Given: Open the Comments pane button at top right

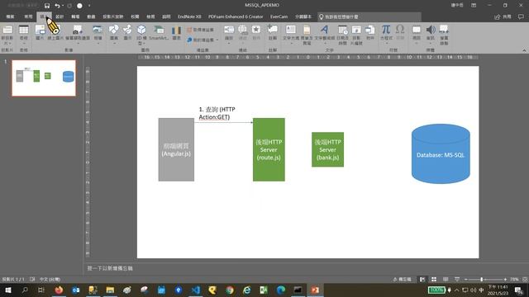Looking at the screenshot, I should click(521, 16).
